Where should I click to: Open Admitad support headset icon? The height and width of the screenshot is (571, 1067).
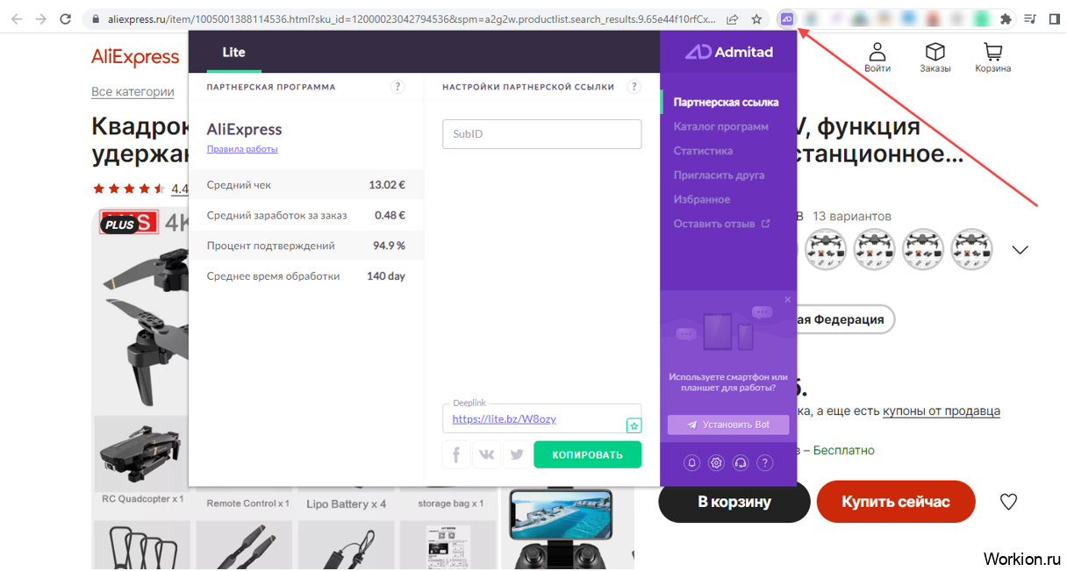[x=741, y=463]
